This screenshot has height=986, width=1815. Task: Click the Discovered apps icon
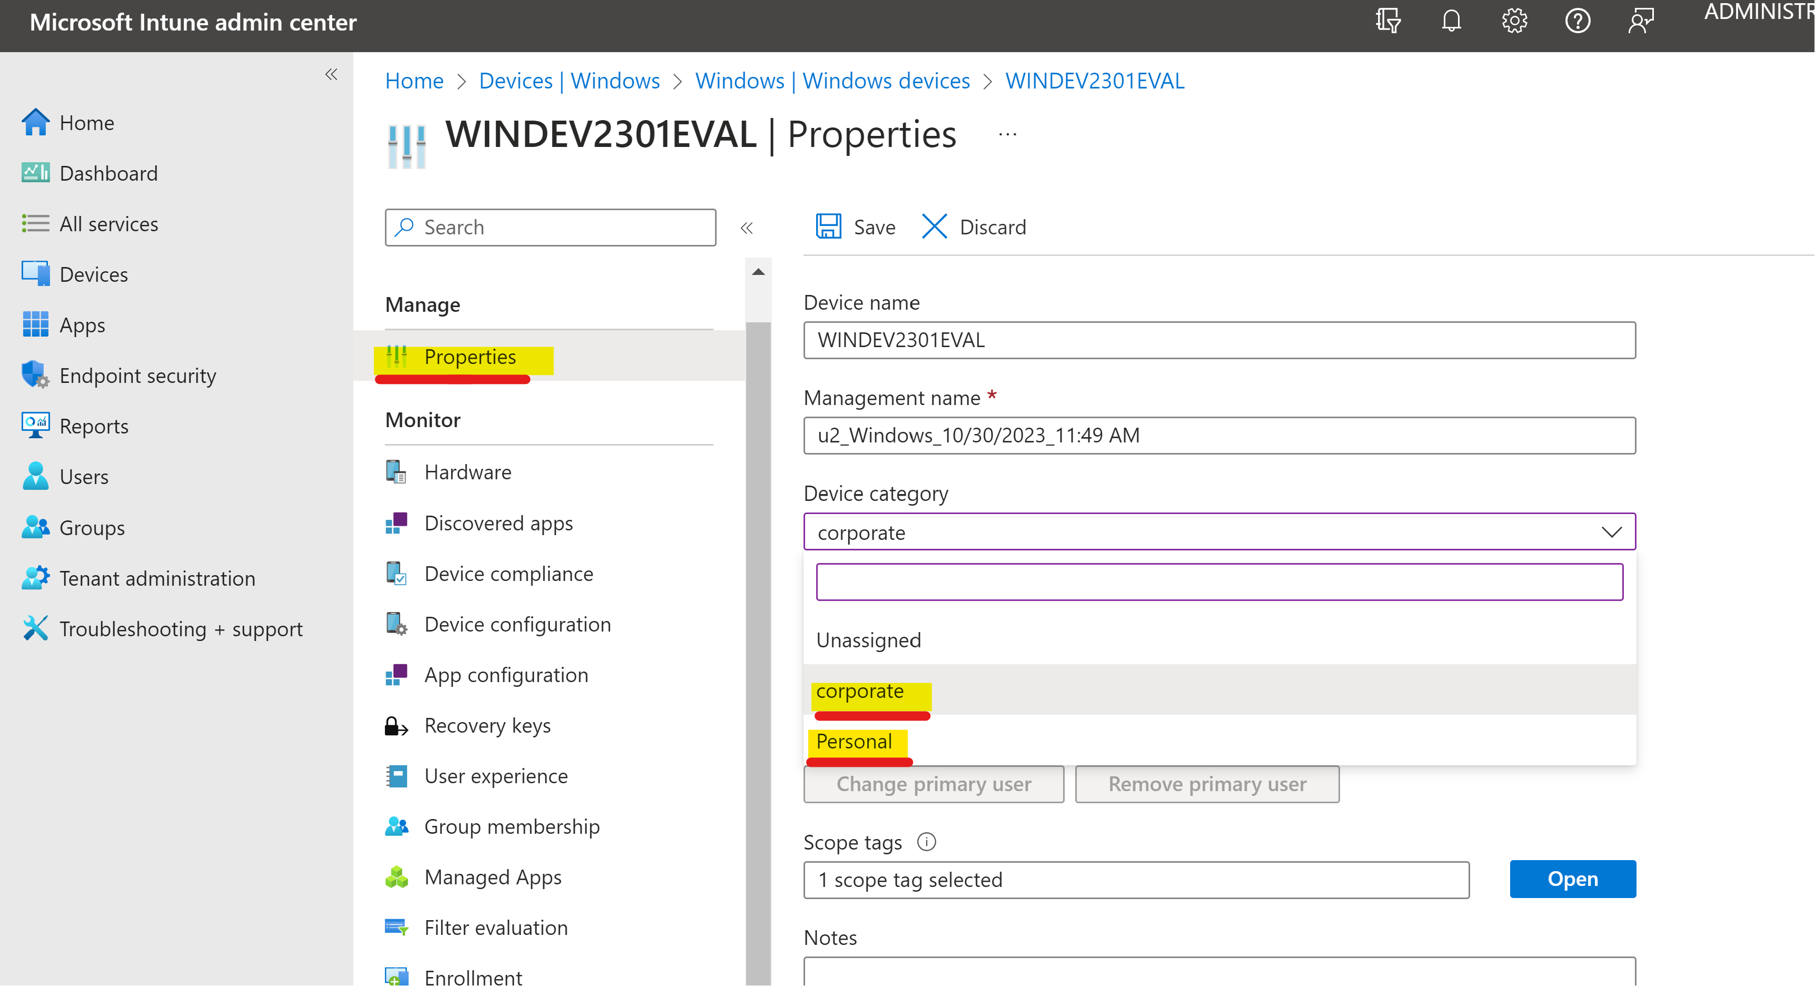click(396, 523)
